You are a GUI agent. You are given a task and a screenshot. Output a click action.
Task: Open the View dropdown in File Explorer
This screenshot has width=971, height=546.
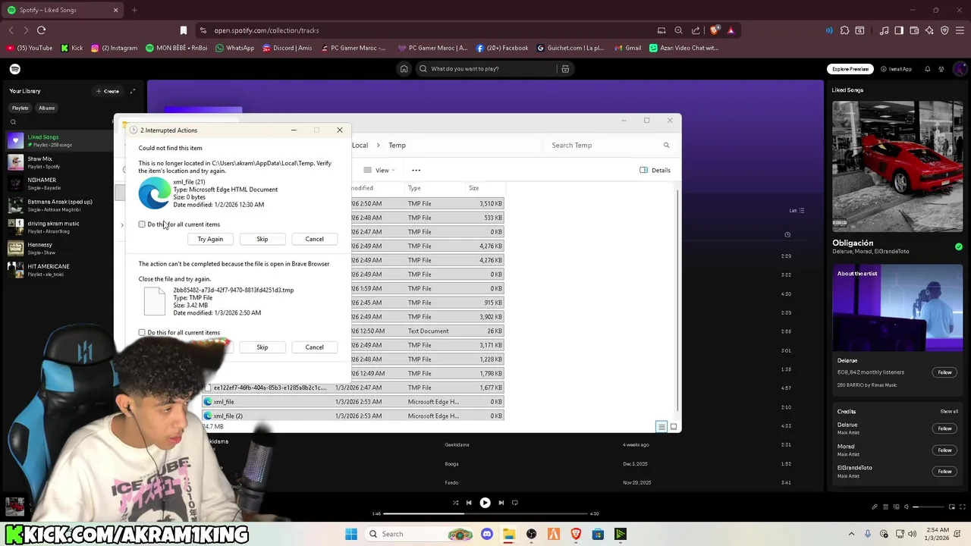(379, 171)
